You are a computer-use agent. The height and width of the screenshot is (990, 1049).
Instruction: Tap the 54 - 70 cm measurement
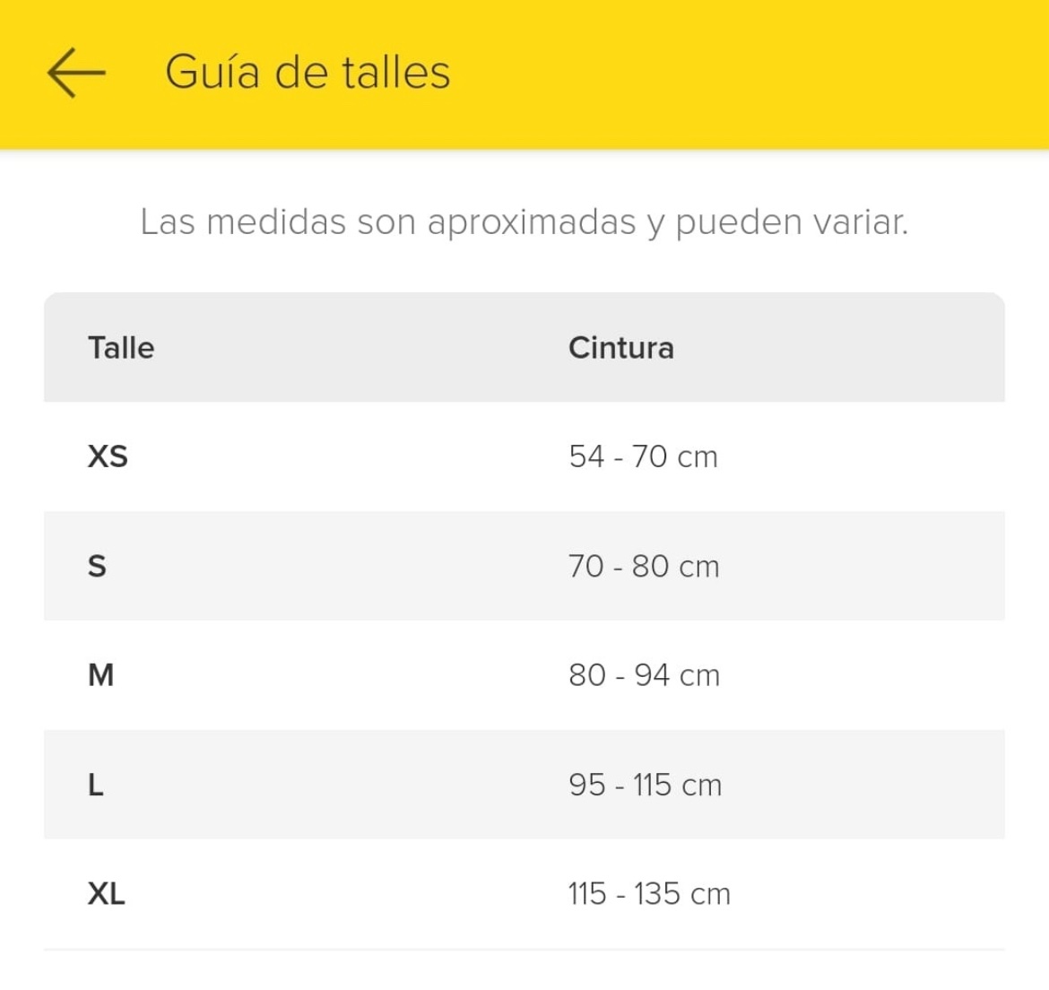tap(644, 456)
